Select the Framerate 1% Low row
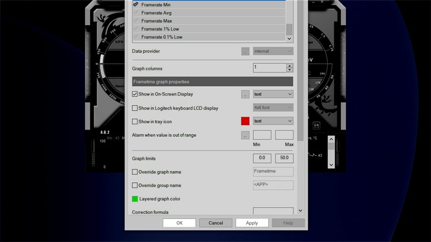Image resolution: width=431 pixels, height=242 pixels. tap(209, 29)
